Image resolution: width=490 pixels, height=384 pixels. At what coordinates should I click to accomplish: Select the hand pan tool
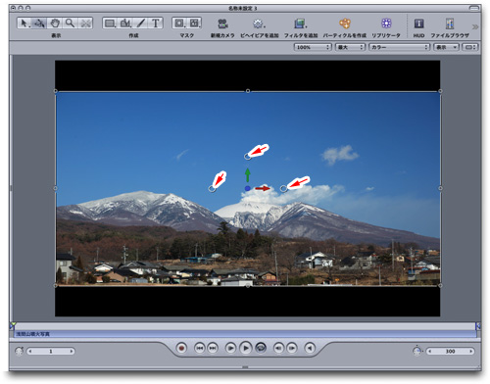[55, 24]
